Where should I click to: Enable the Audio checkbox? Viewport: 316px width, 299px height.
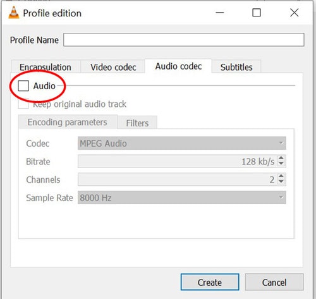point(23,86)
